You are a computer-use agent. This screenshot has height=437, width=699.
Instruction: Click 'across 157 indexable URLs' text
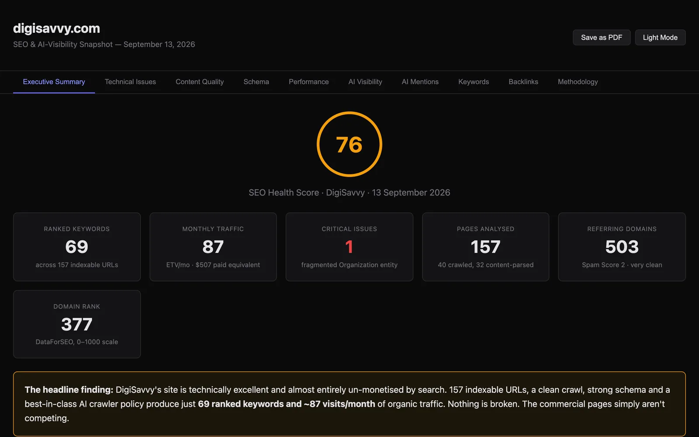pyautogui.click(x=77, y=265)
